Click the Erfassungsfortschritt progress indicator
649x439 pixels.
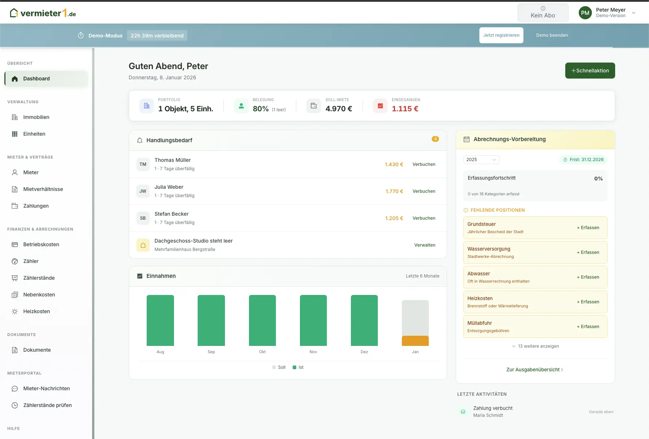pyautogui.click(x=535, y=186)
